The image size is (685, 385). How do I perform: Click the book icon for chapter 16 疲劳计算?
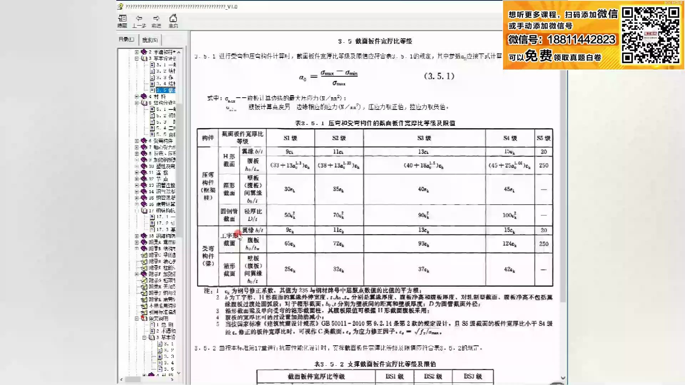point(144,204)
